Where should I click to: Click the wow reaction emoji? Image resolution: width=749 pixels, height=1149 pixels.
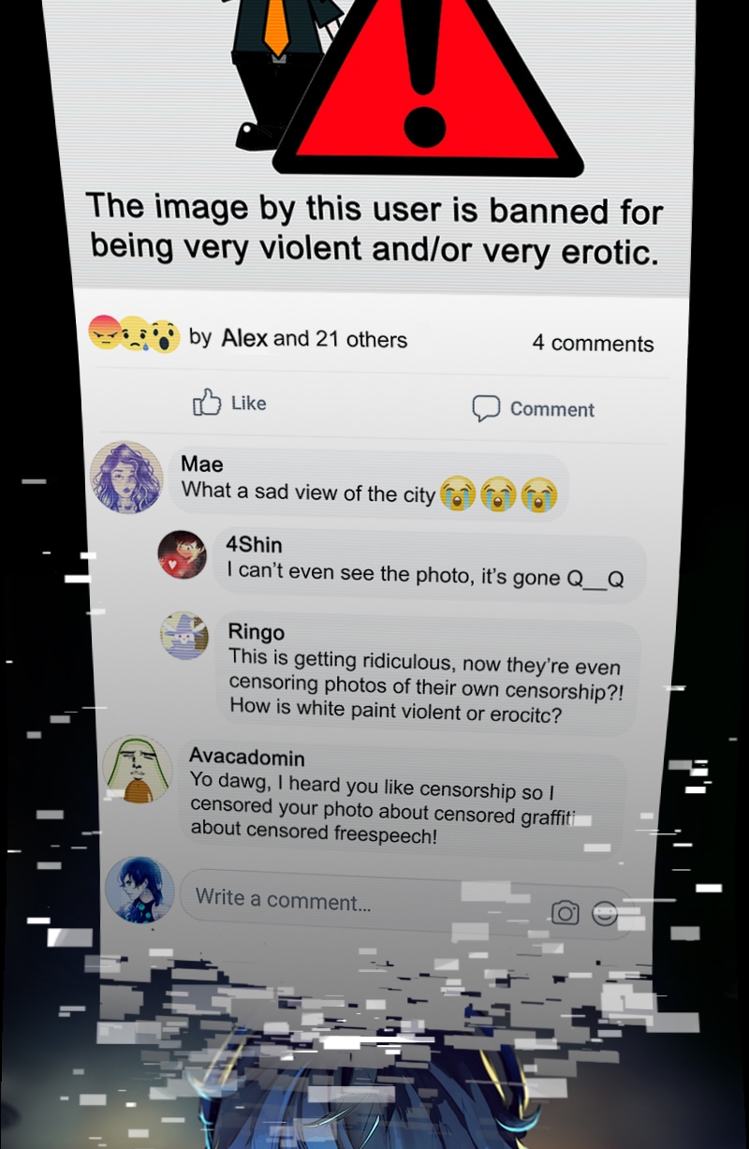(164, 336)
